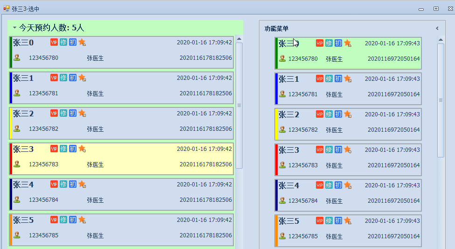
Task: Click the star icon on left card 张三0
Action: click(x=82, y=43)
